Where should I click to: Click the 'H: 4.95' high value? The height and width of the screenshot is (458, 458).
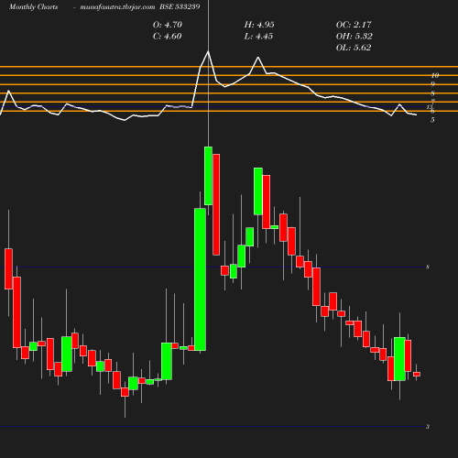point(259,25)
